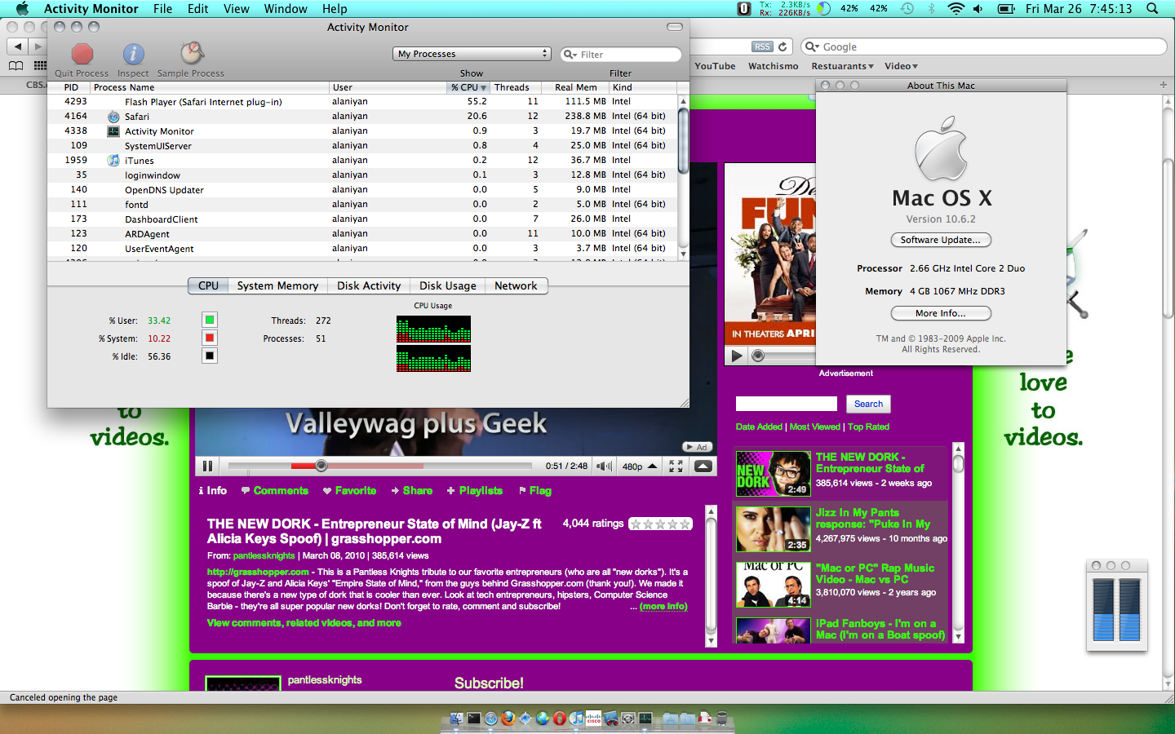Open the Trash in the Dock
Viewport: 1175px width, 734px height.
(721, 719)
